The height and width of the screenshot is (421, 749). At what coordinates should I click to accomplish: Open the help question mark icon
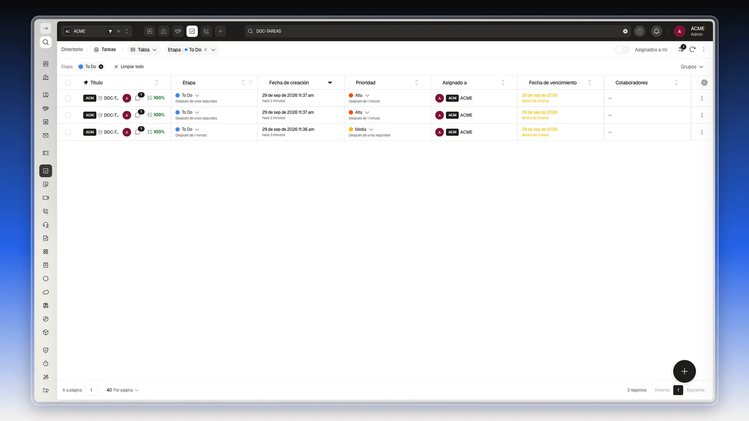point(639,31)
